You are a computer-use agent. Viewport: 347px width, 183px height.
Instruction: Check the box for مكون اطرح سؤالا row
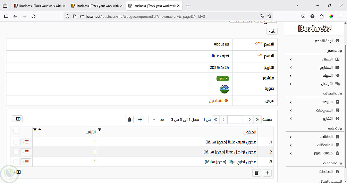(16, 162)
